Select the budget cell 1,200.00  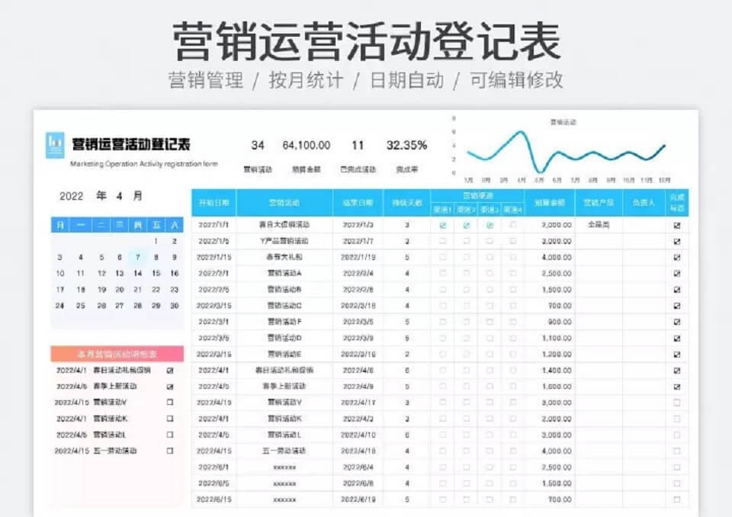click(550, 354)
